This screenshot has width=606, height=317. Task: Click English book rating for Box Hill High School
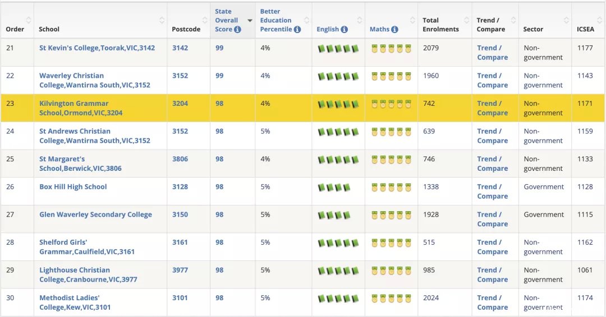[334, 188]
